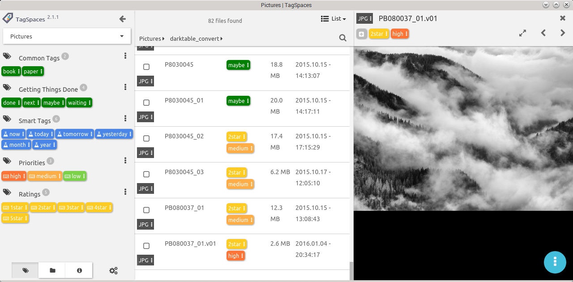Screen dimensions: 573x282
Task: Open maybe tag menu on P8030045_01
Action: tap(239, 101)
